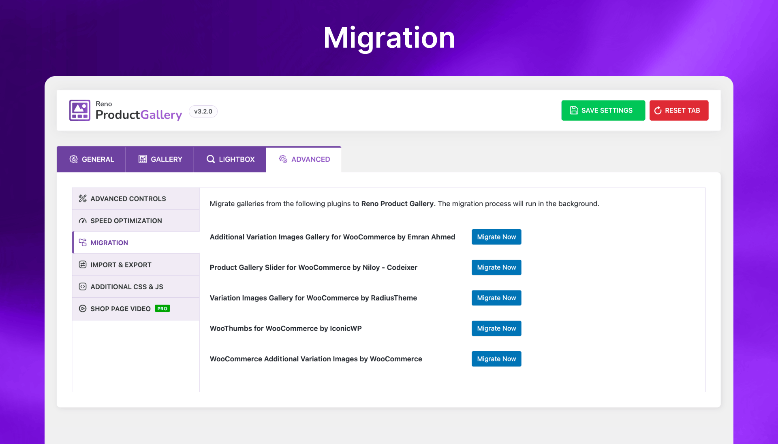Click the Import & Export arrows icon
778x444 pixels.
83,265
